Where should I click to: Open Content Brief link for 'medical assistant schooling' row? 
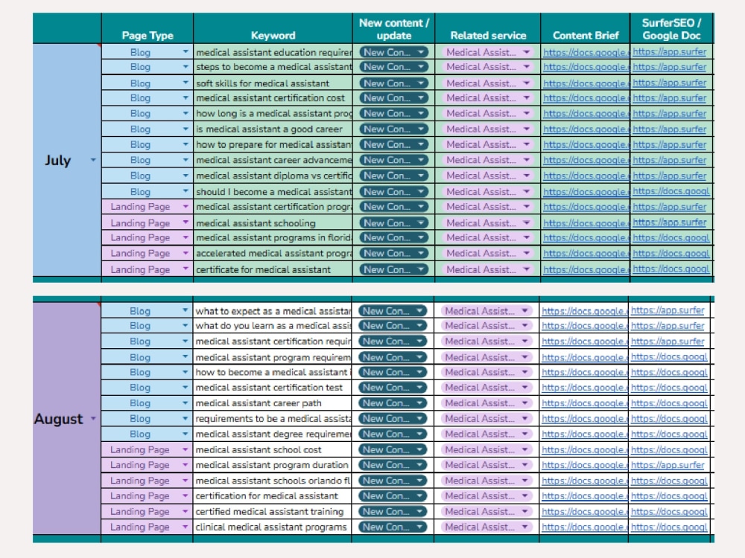(586, 222)
